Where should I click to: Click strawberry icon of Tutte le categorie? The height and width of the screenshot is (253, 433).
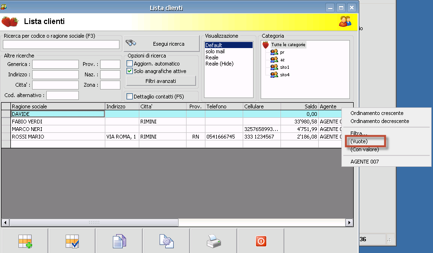265,45
